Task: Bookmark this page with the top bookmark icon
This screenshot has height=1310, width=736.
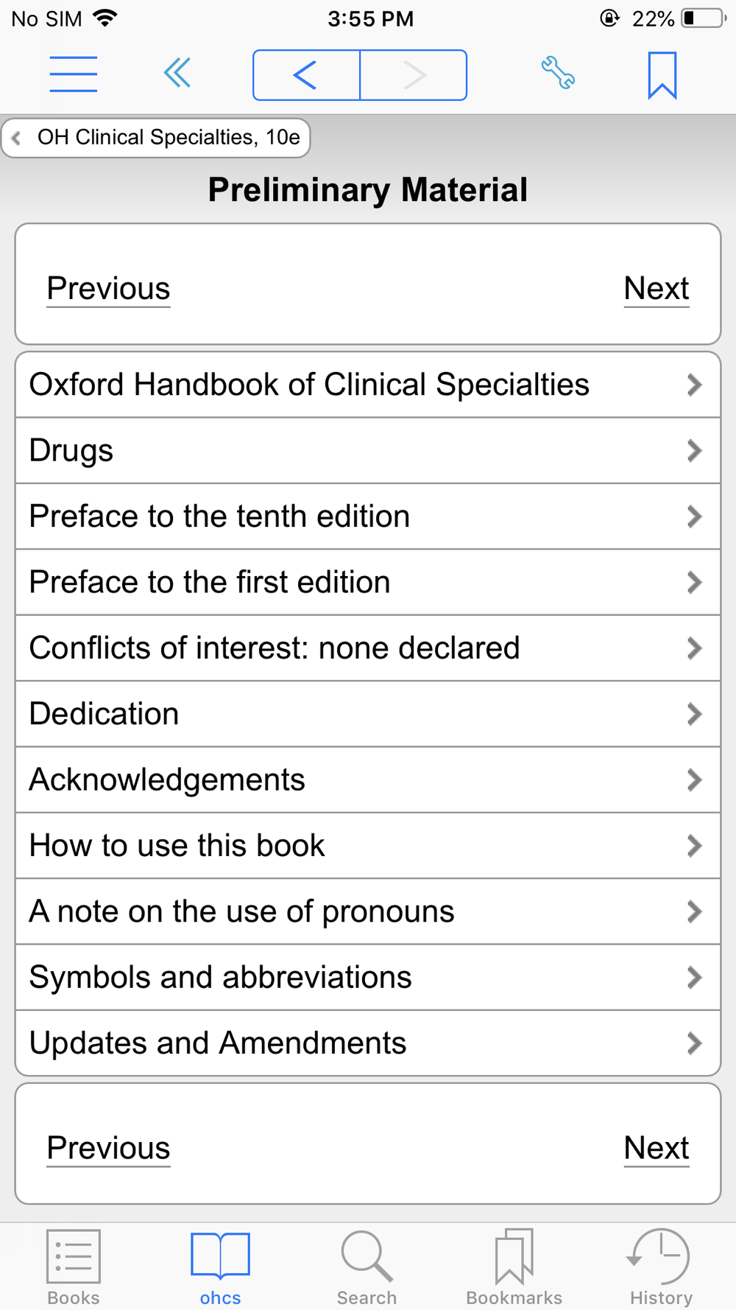Action: 662,75
